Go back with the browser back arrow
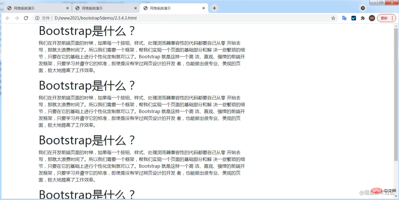 click(8, 18)
